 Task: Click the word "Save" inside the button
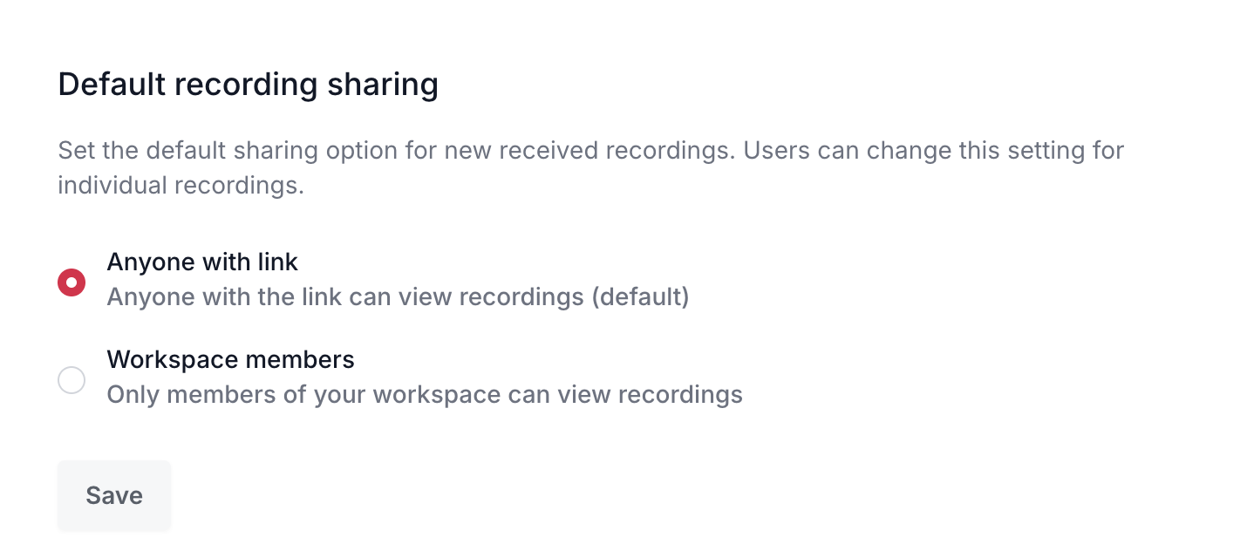click(114, 495)
